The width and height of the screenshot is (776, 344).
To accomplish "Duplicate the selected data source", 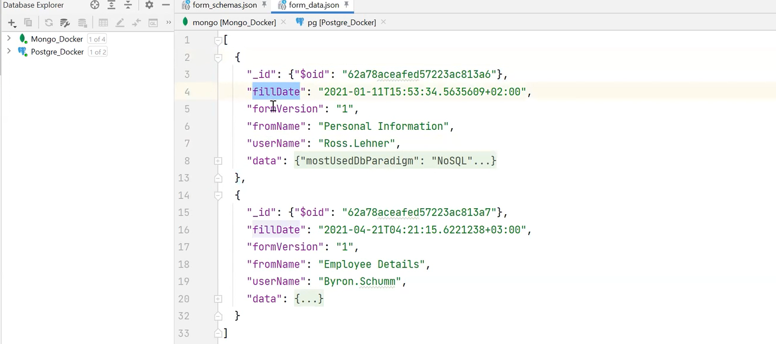I will tap(28, 23).
